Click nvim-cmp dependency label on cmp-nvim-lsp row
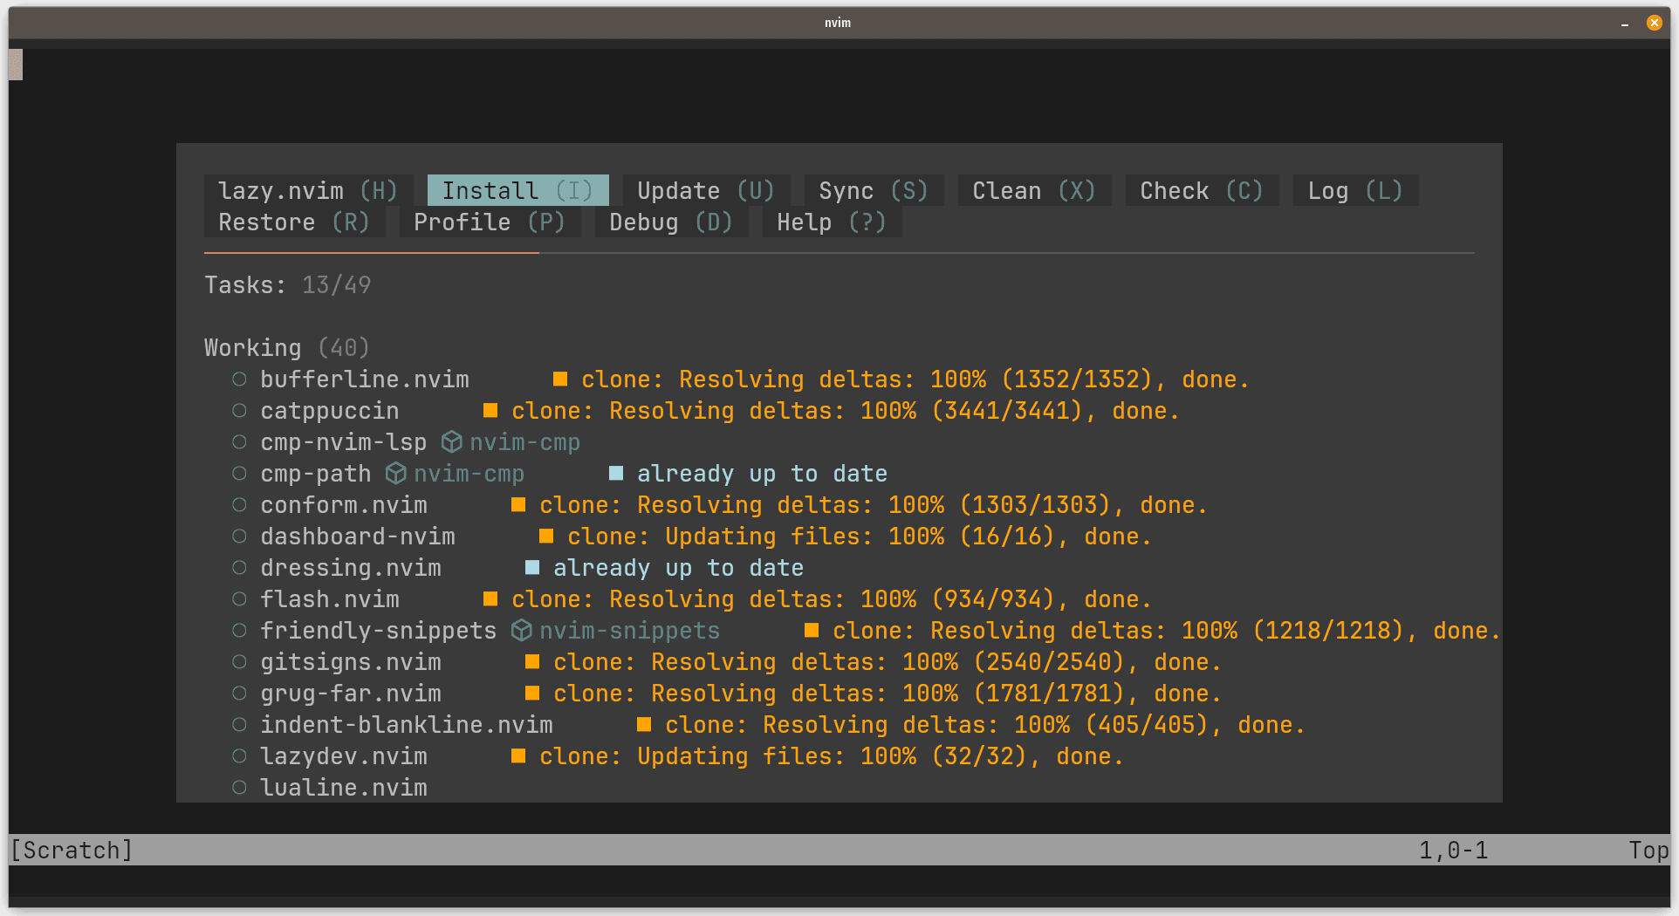The image size is (1679, 916). [x=524, y=442]
